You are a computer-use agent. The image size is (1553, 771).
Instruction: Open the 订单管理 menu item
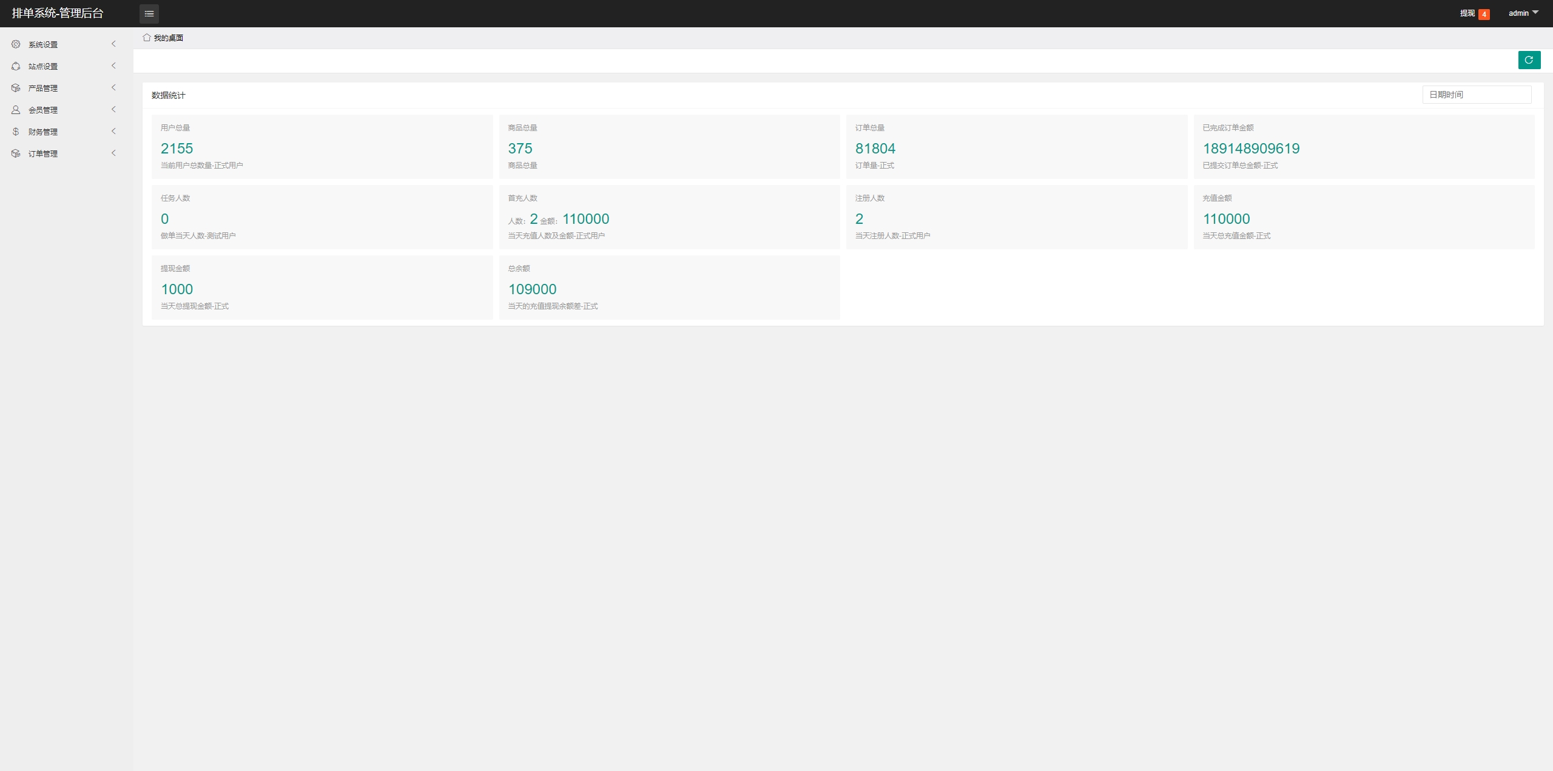click(x=43, y=153)
